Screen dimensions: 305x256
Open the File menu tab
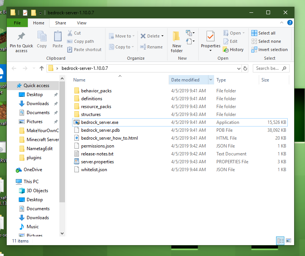17,23
